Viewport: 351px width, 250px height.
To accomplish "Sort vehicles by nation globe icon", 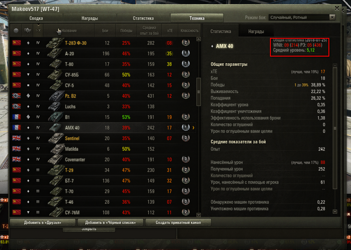I will pyautogui.click(x=16, y=30).
